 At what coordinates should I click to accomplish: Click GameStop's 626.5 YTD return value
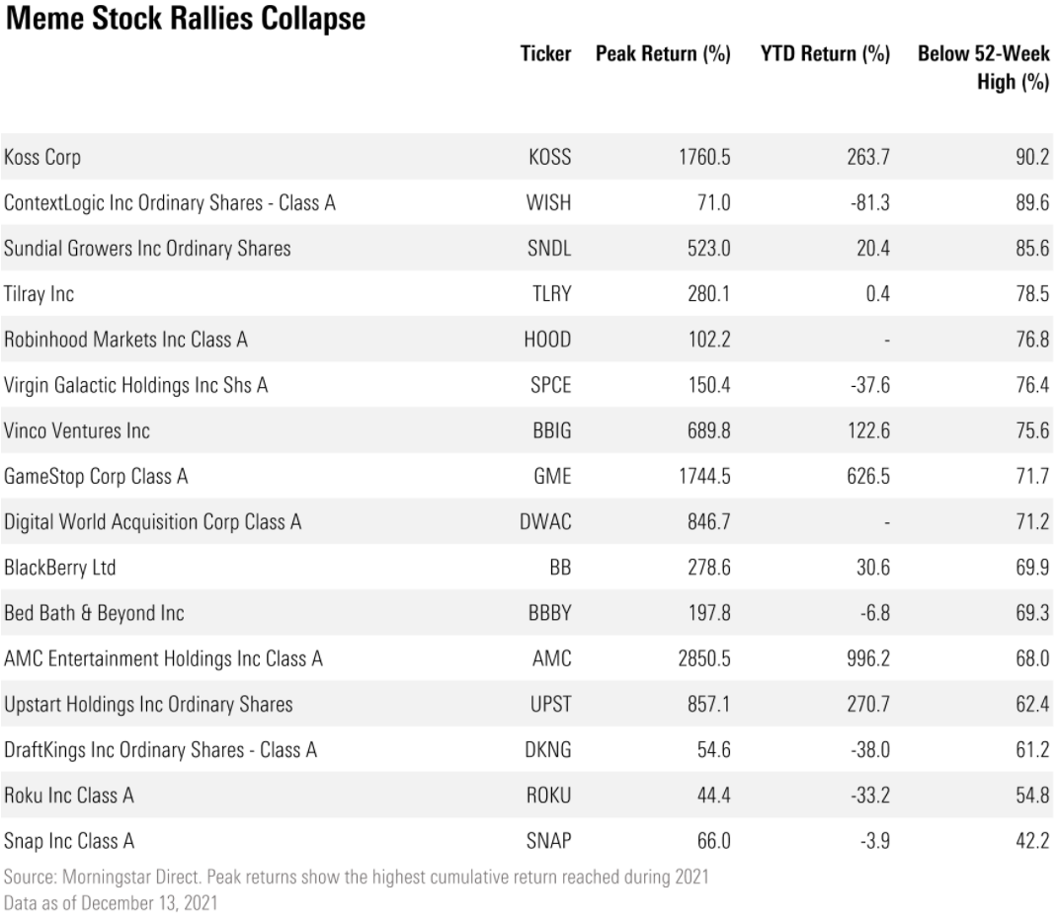pos(868,477)
